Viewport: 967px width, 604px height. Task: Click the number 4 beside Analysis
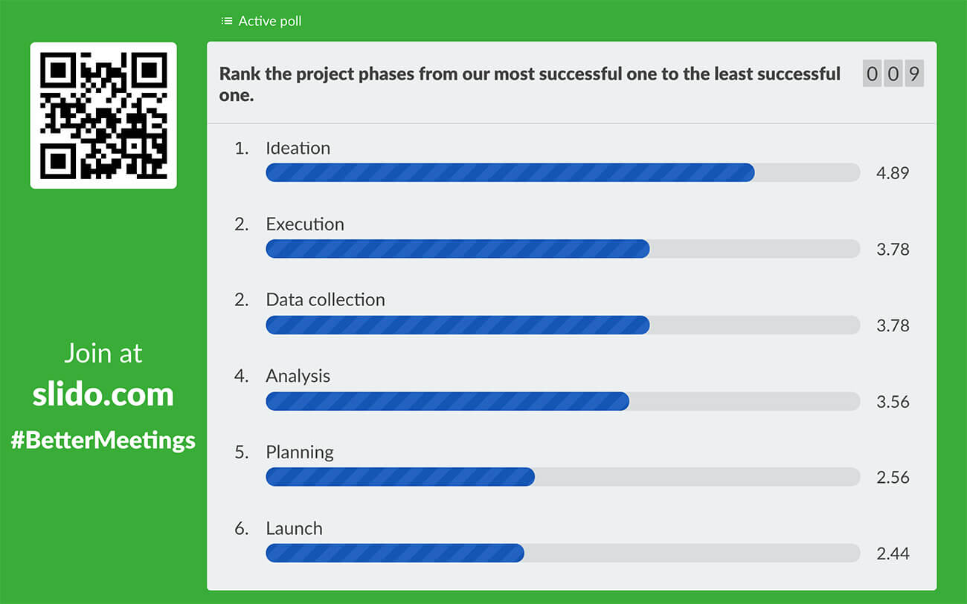pos(240,376)
